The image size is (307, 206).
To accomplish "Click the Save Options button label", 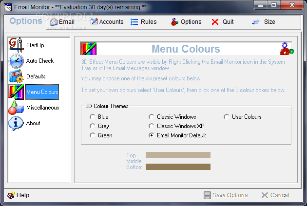I will point(230,195).
